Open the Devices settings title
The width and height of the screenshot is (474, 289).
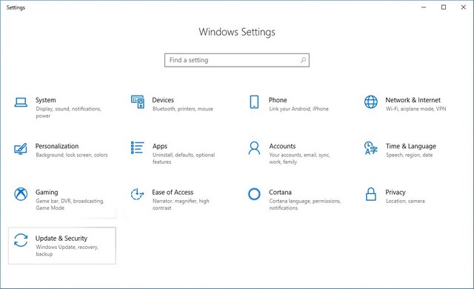[163, 100]
